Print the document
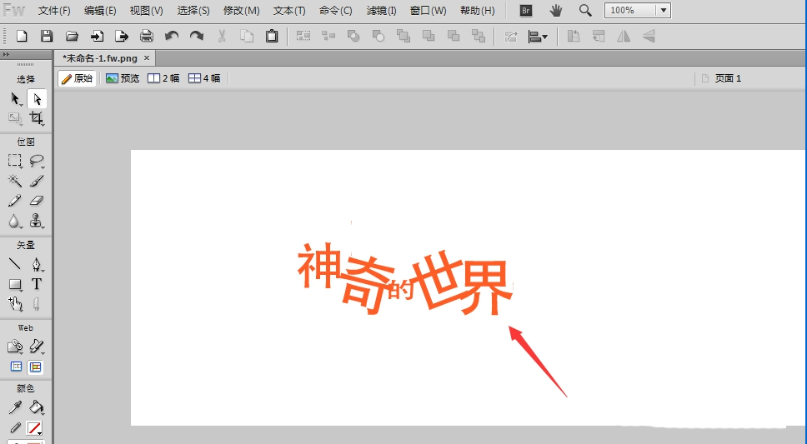The width and height of the screenshot is (807, 444). 147,36
